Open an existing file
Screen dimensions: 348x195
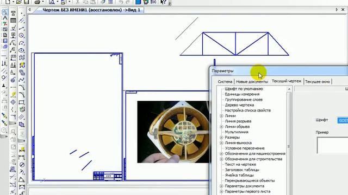coord(19,2)
